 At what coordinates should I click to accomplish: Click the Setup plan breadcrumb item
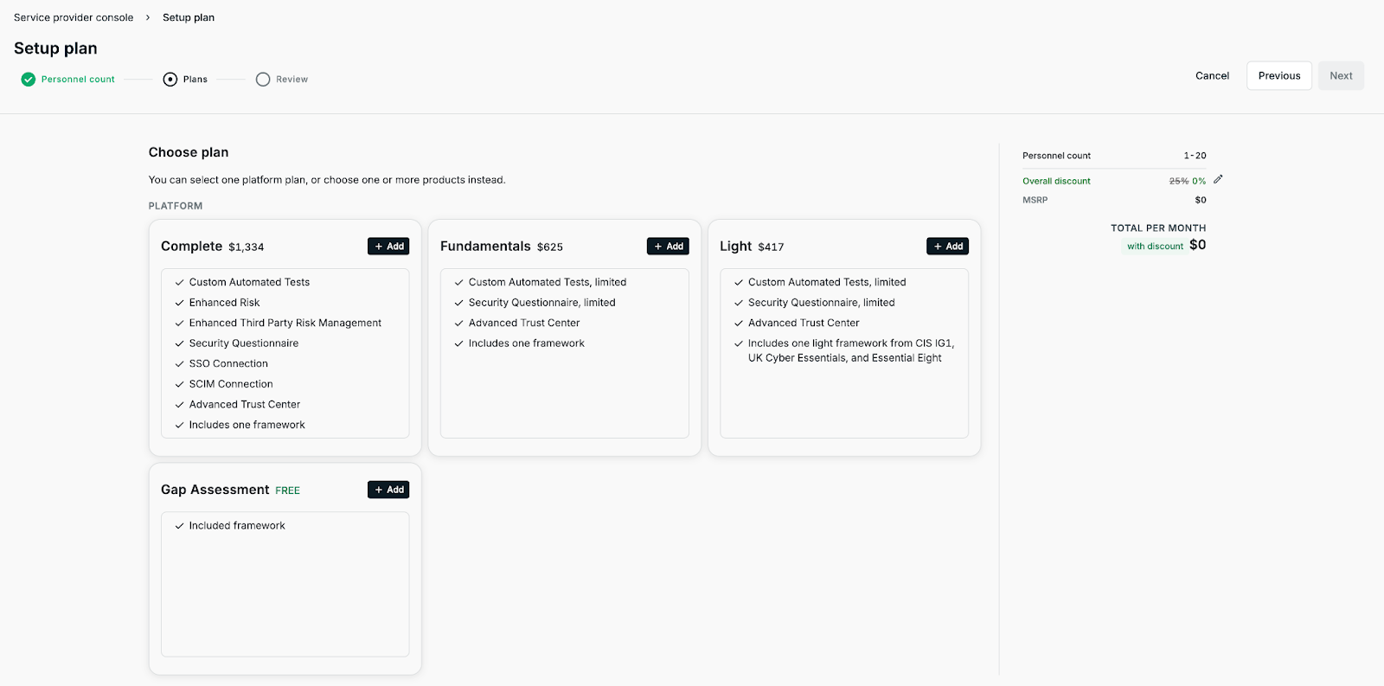click(189, 17)
